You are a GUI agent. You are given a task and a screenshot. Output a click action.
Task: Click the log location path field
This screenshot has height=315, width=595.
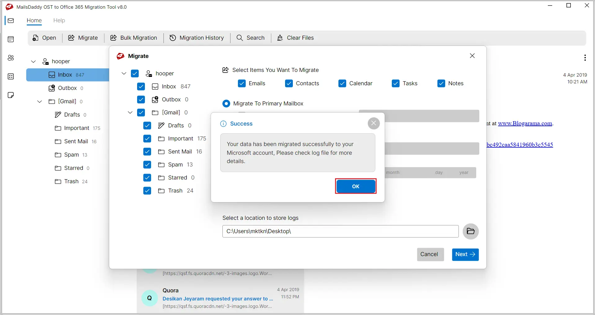(x=340, y=231)
